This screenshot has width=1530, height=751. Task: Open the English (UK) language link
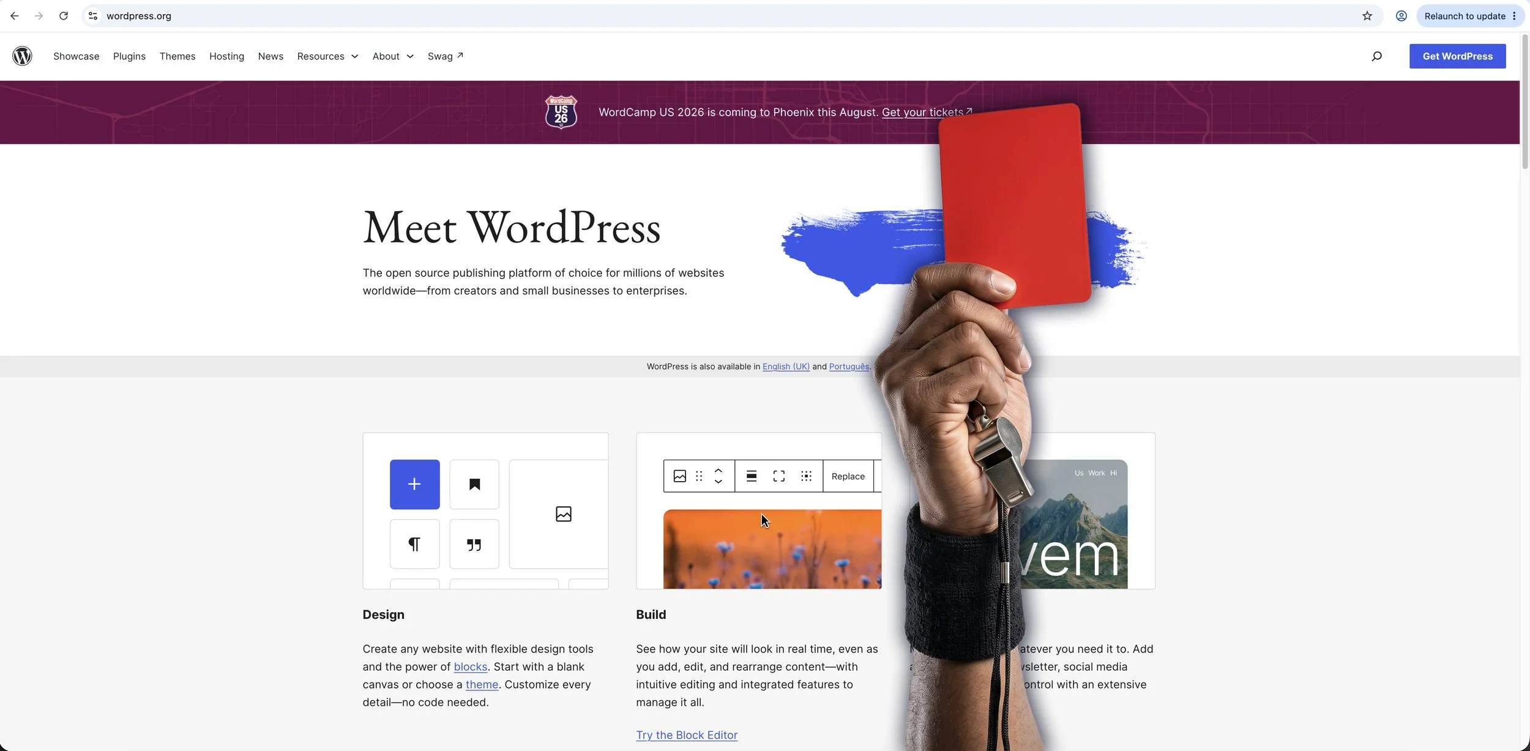pos(786,367)
